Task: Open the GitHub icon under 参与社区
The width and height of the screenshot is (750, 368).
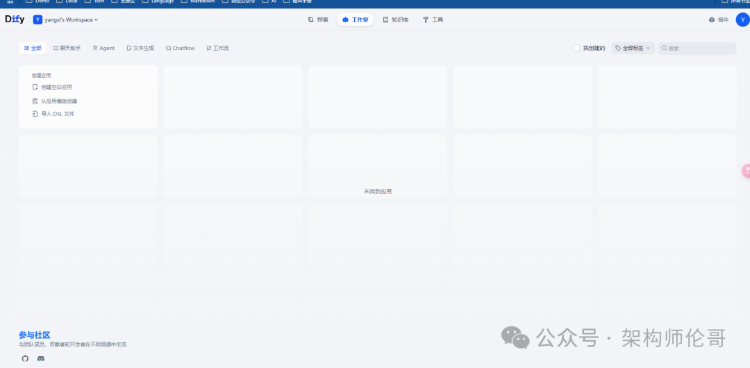Action: [x=26, y=358]
